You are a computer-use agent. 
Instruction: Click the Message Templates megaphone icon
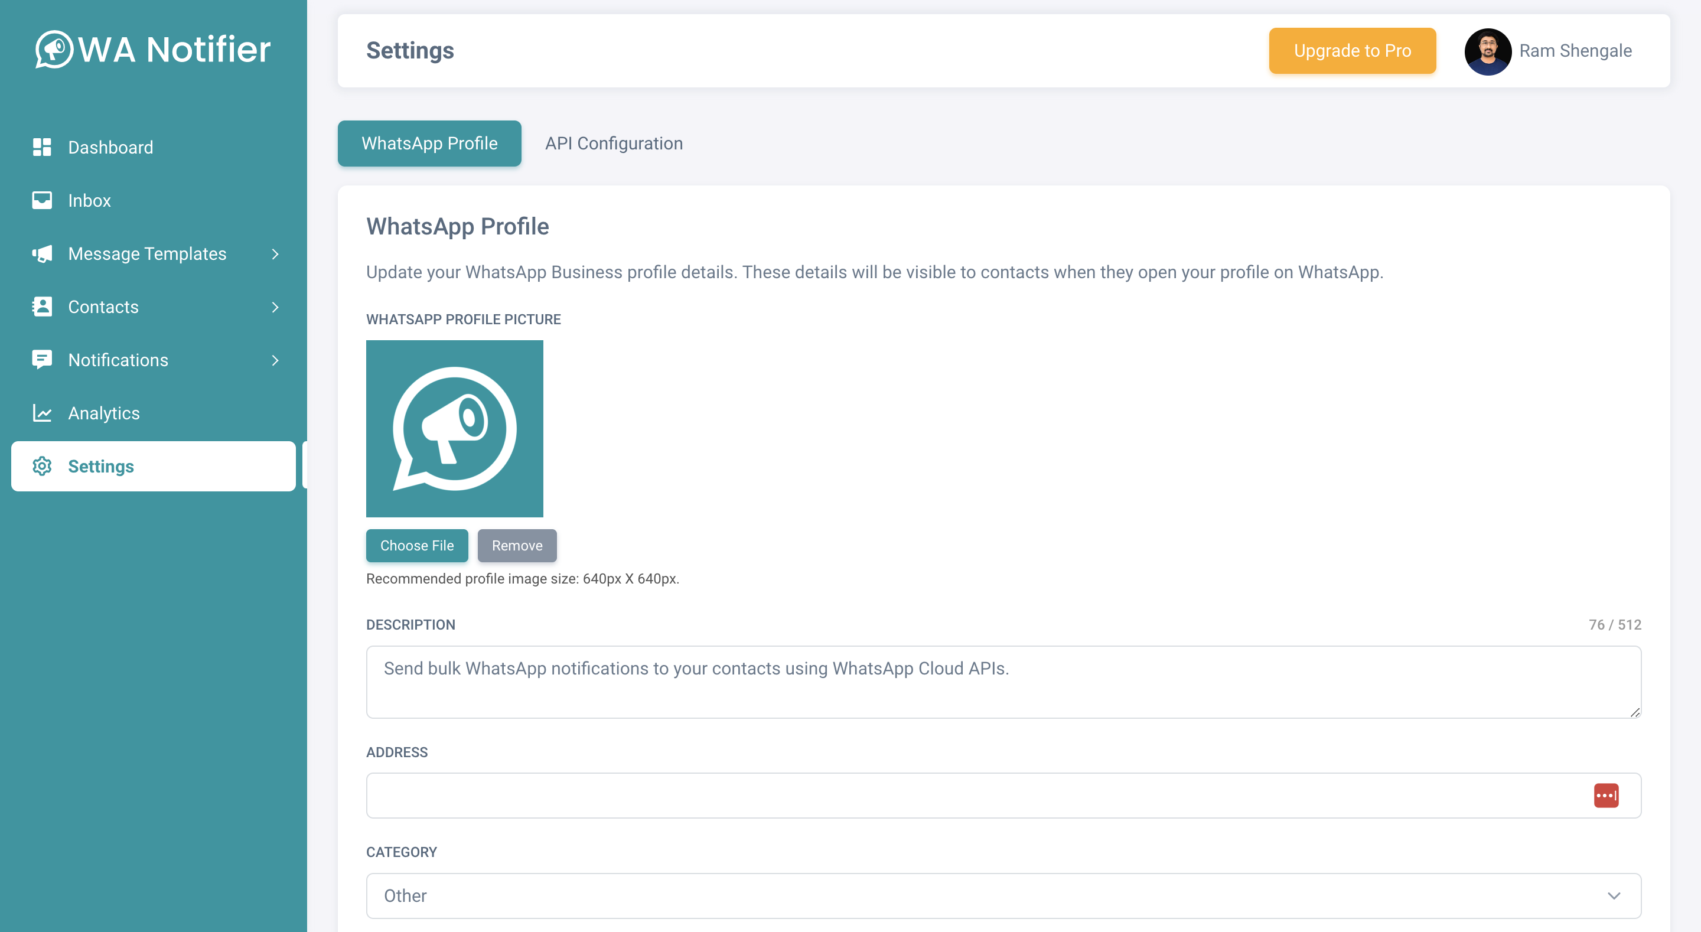(x=43, y=253)
